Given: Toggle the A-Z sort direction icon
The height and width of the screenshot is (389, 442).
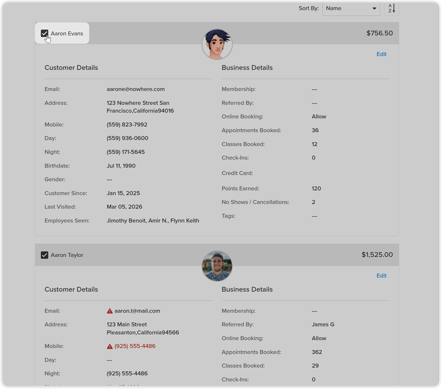Looking at the screenshot, I should point(391,8).
